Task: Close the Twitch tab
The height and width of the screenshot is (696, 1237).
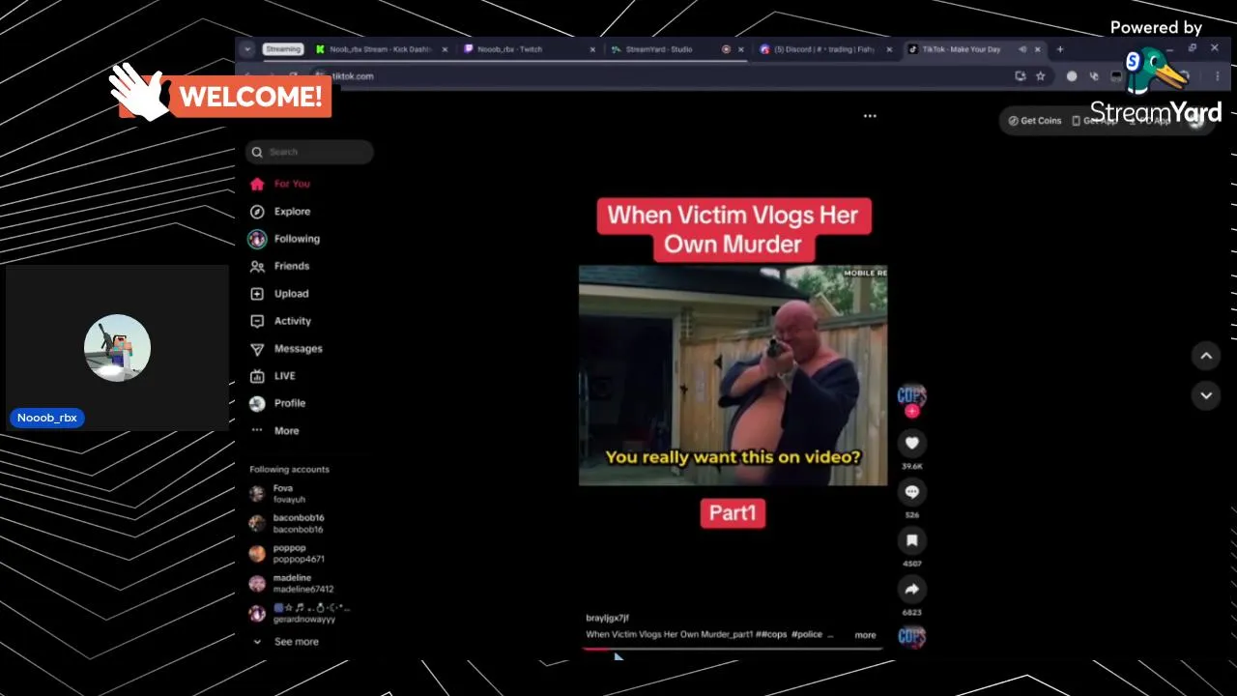Action: tap(592, 49)
